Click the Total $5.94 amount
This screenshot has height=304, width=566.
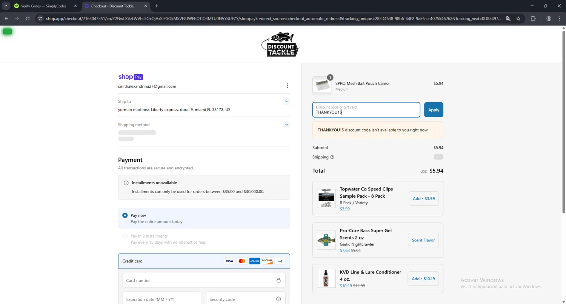[436, 171]
